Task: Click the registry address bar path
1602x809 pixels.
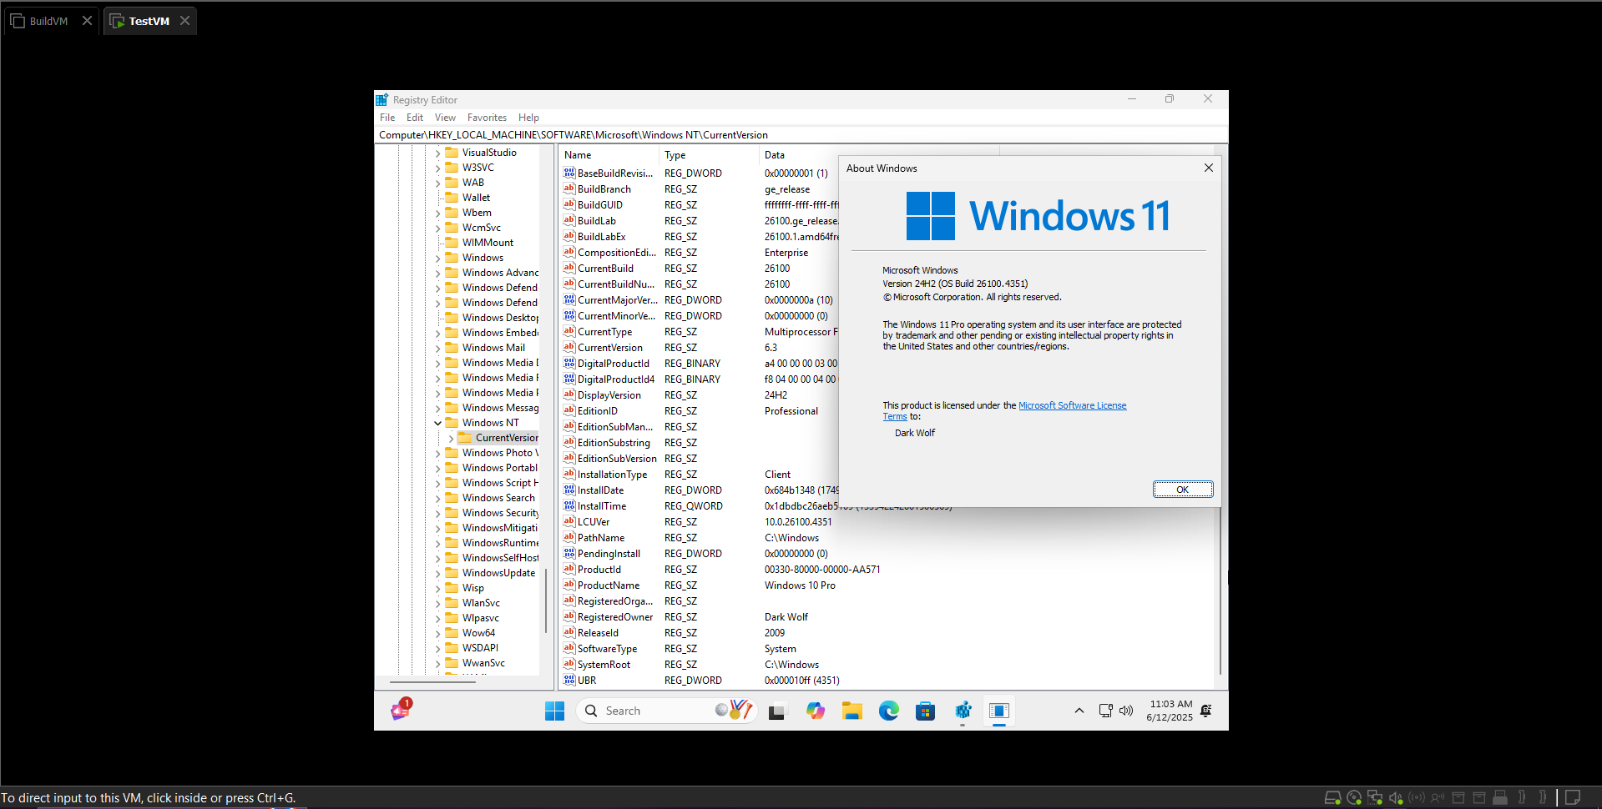Action: pyautogui.click(x=801, y=135)
